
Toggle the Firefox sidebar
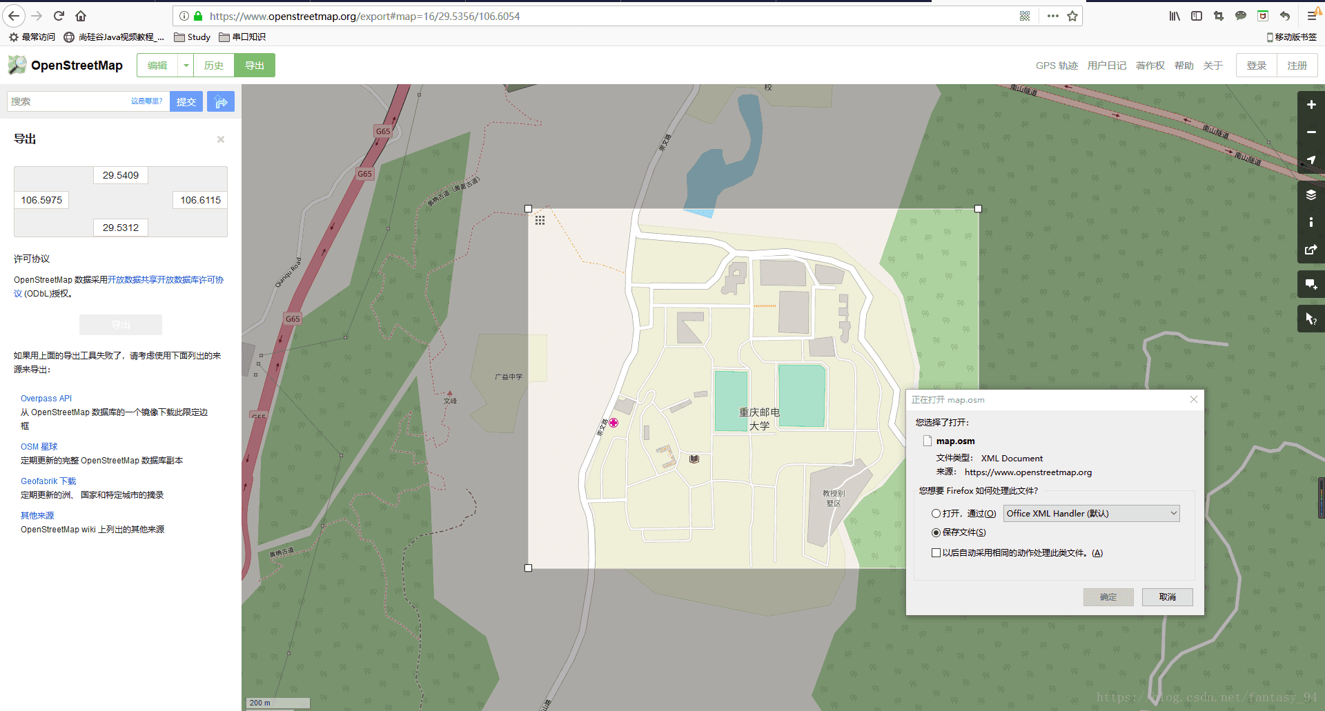pyautogui.click(x=1197, y=16)
